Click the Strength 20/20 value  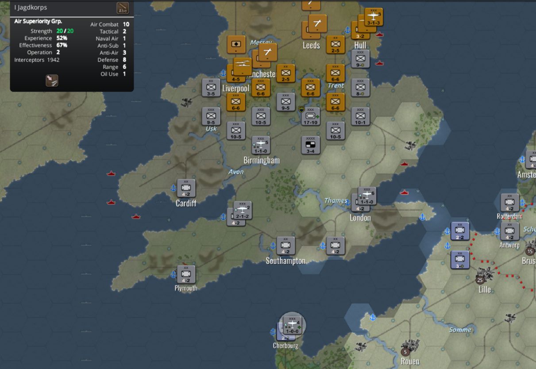pos(65,31)
